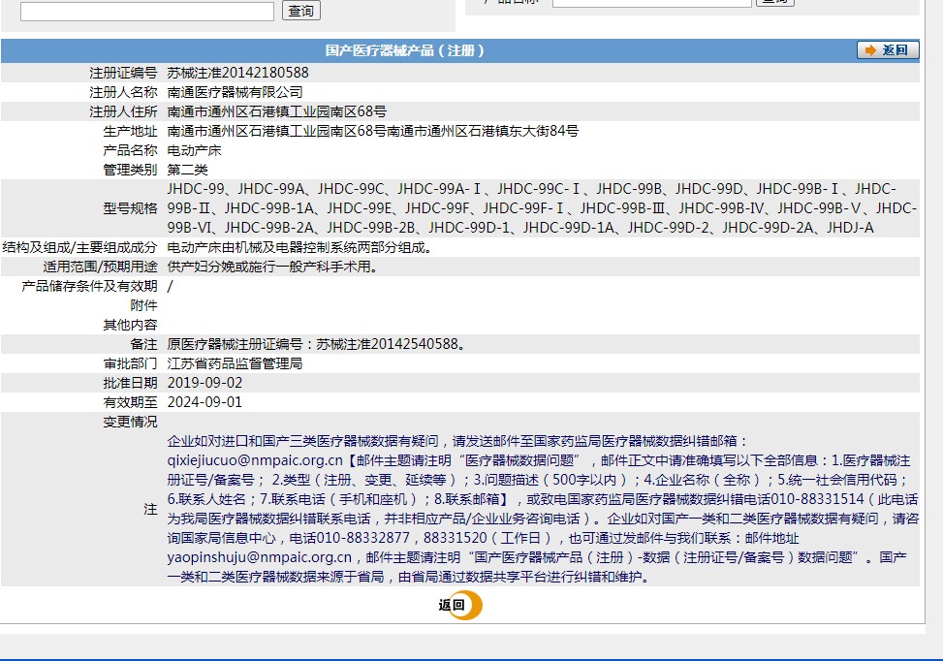Click phone number 010-88332877 in the note
943x661 pixels.
[x=362, y=538]
